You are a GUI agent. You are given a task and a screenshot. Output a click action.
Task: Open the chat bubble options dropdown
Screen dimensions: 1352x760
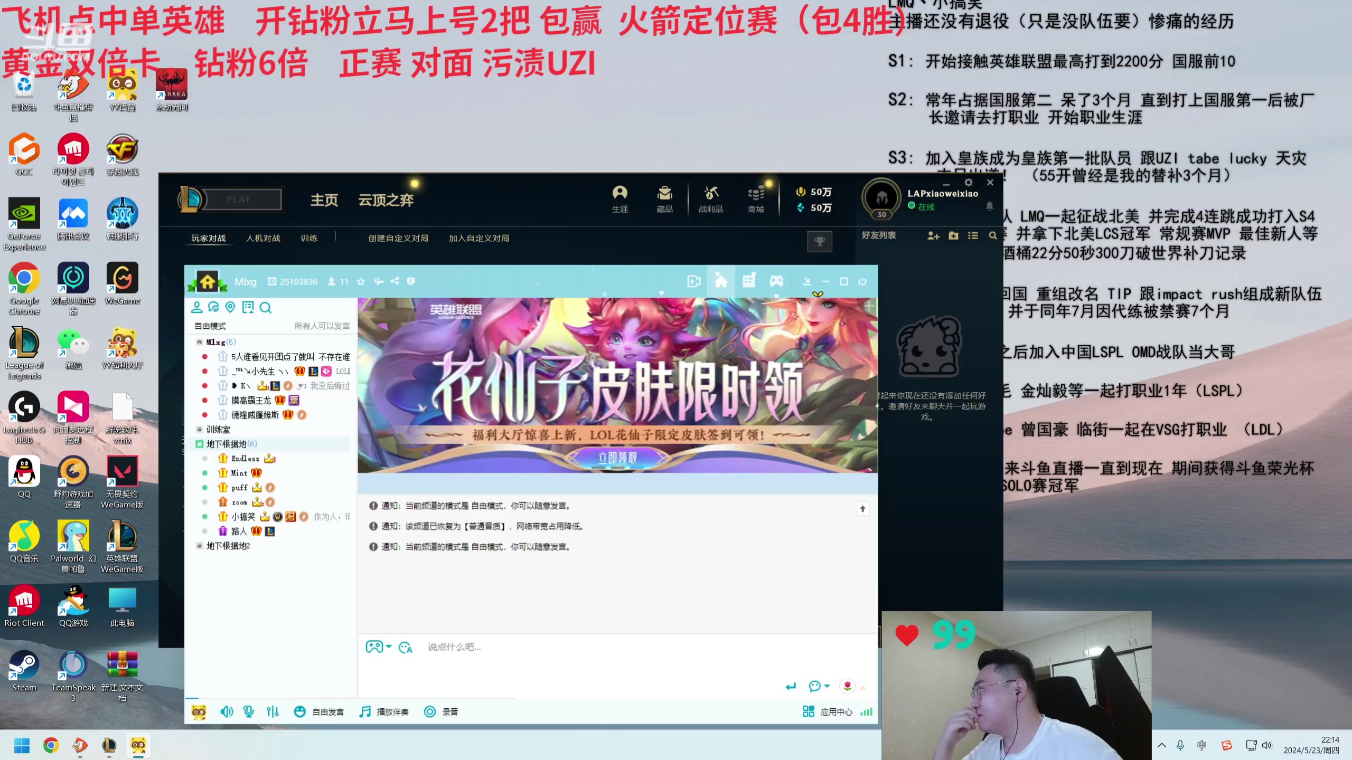[819, 686]
